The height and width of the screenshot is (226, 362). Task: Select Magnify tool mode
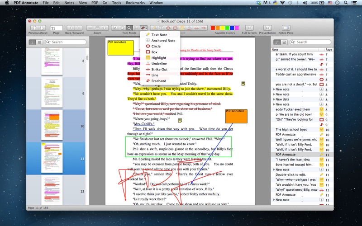[x=129, y=28]
